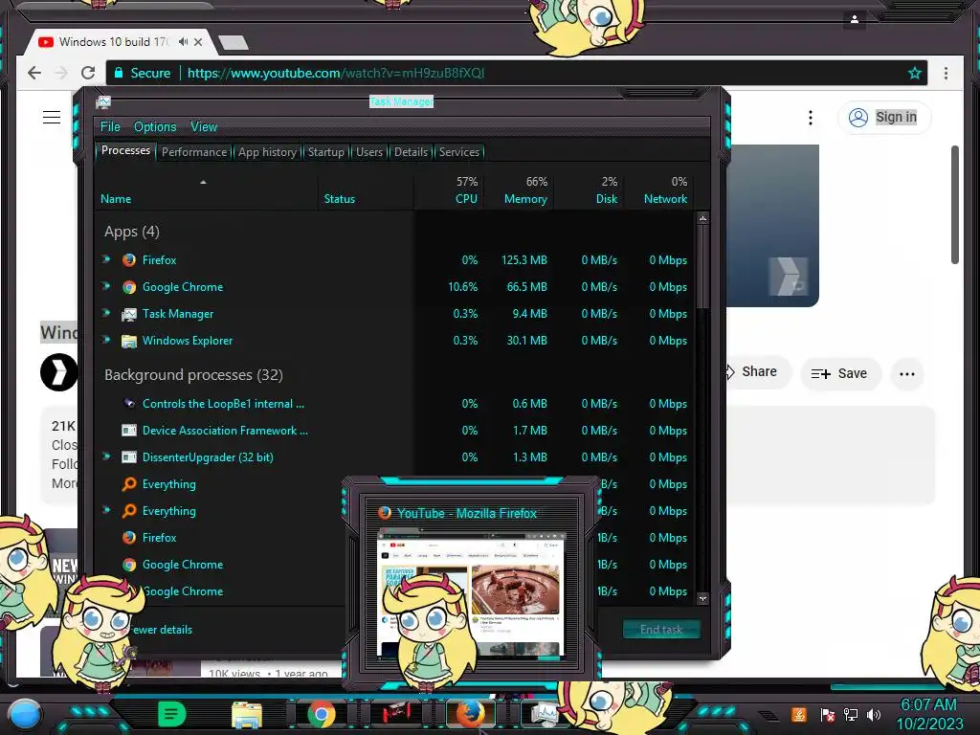980x735 pixels.
Task: Switch to Google Chrome on the taskbar
Action: click(322, 714)
